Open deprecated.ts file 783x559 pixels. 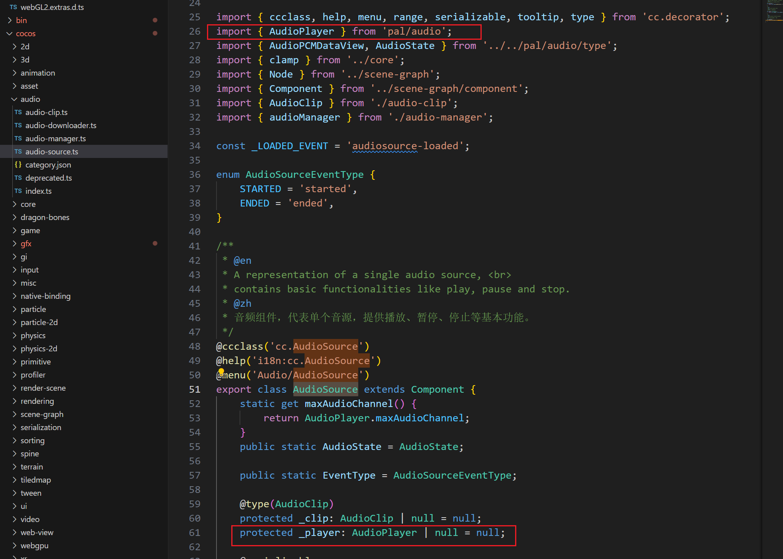(x=49, y=178)
